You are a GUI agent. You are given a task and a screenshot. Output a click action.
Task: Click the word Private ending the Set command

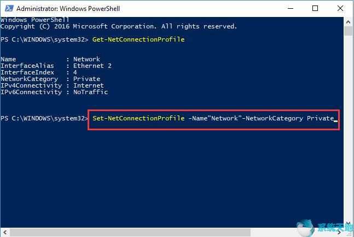click(x=320, y=118)
